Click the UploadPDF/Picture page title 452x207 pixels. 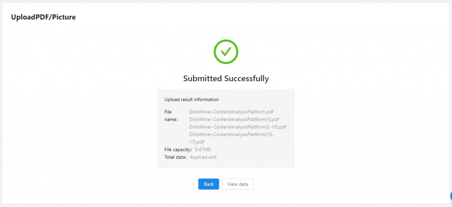(x=43, y=18)
